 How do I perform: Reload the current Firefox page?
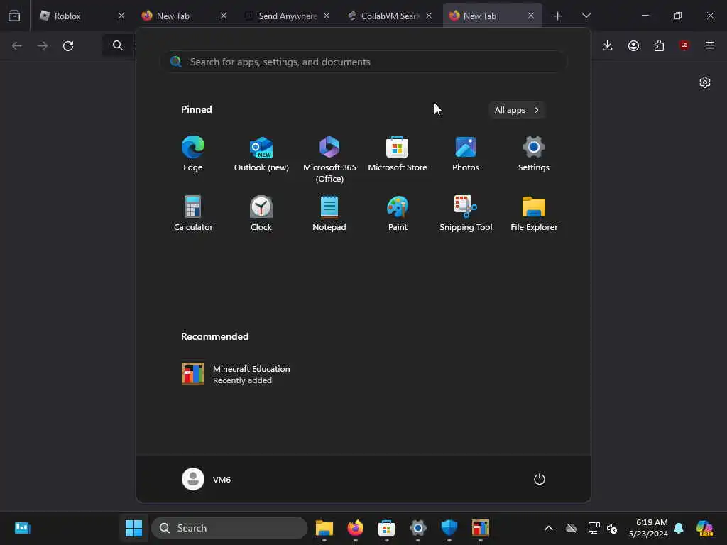click(x=68, y=45)
